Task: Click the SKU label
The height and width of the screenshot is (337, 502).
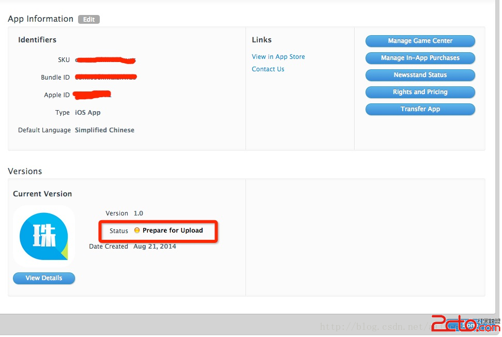Action: pos(64,60)
